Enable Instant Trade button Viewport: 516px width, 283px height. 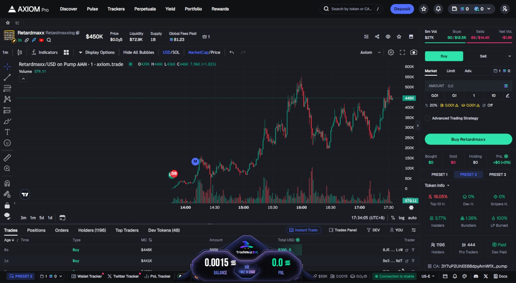pyautogui.click(x=303, y=230)
